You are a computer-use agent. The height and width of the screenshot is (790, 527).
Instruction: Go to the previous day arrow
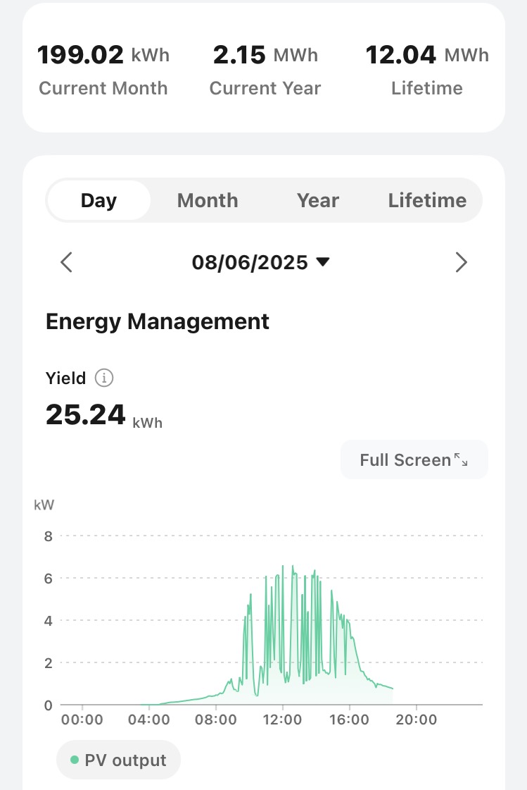tap(66, 263)
